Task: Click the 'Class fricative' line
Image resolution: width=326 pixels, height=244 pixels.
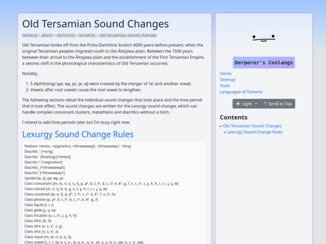Action: (51, 216)
